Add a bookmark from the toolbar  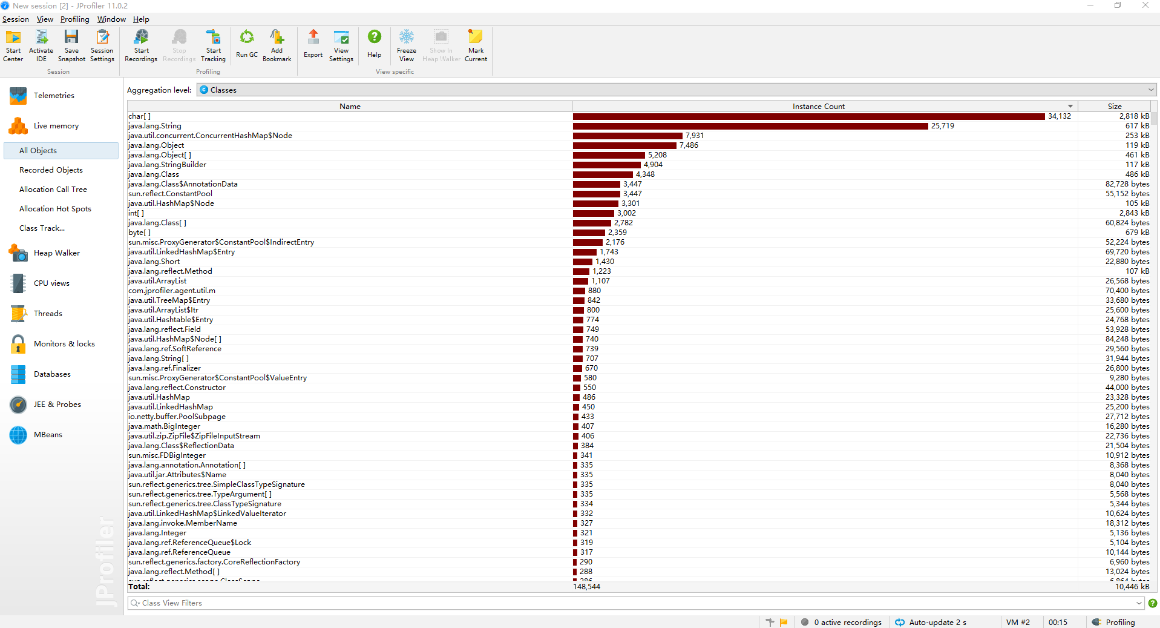pos(277,46)
